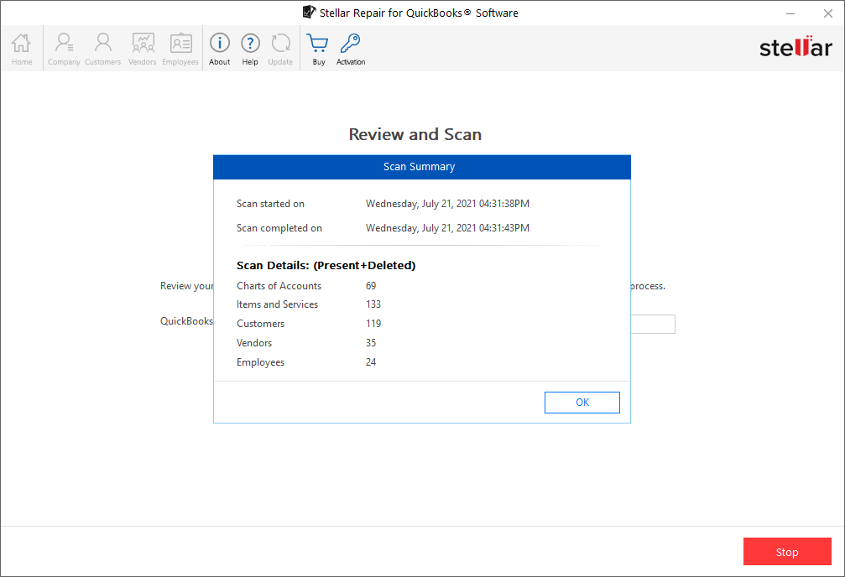
Task: Click the scan completion time 04:31:43PM
Action: coord(504,228)
